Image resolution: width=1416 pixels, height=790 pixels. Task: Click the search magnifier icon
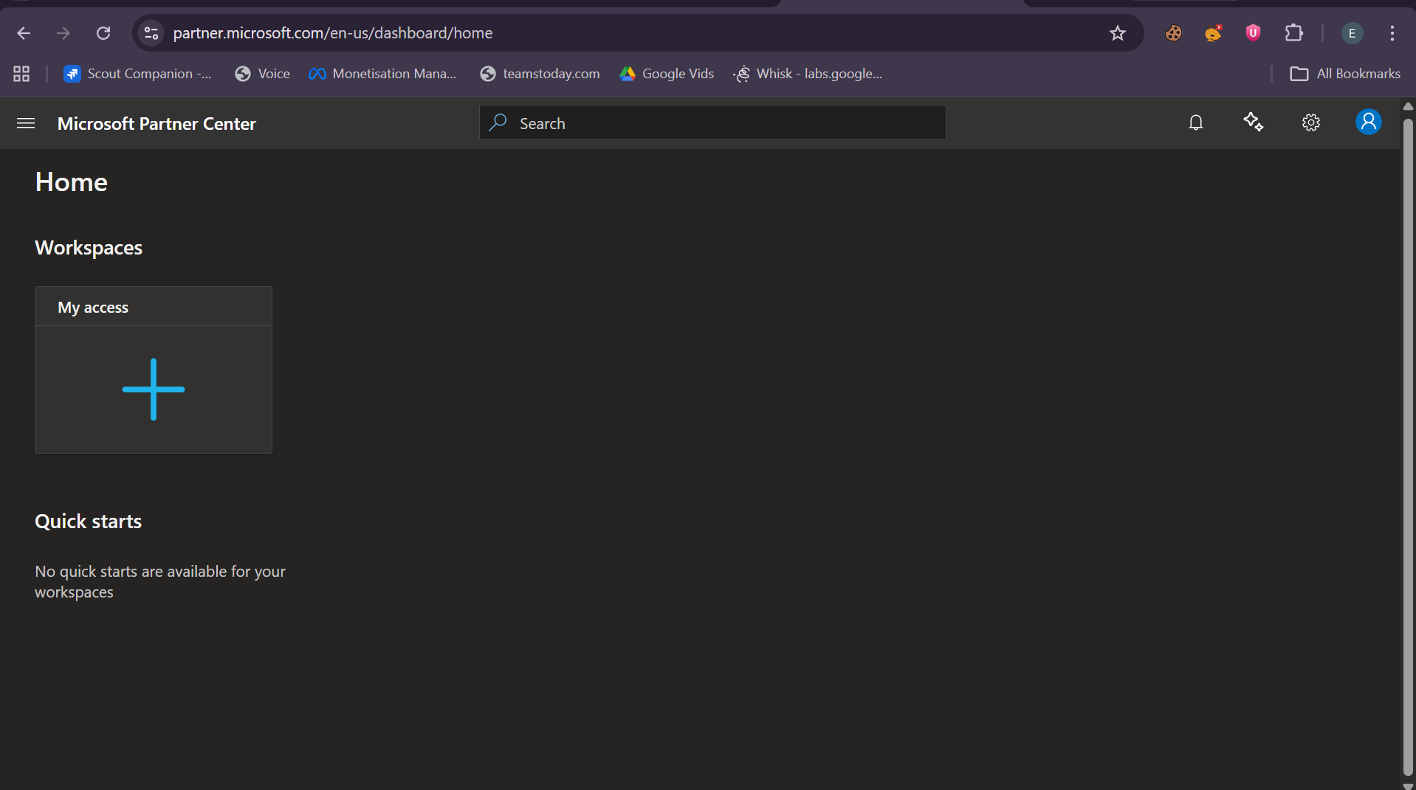pos(498,122)
